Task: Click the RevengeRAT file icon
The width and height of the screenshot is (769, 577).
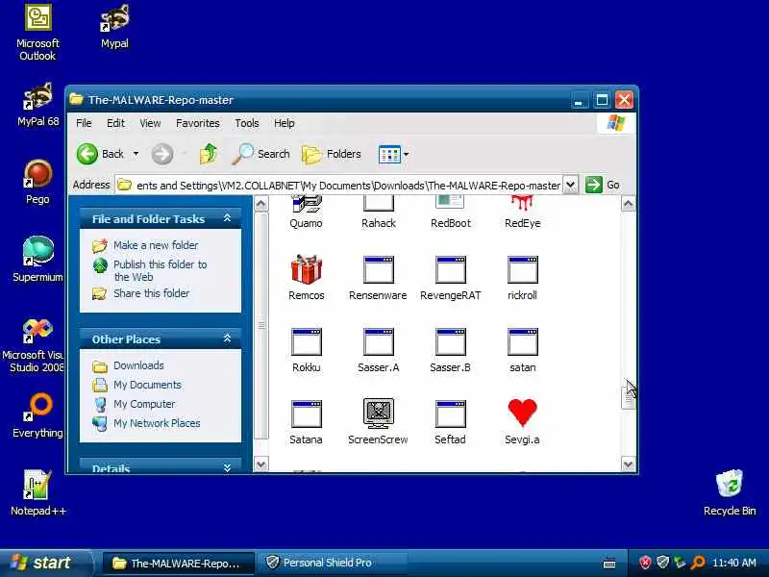Action: [x=450, y=269]
